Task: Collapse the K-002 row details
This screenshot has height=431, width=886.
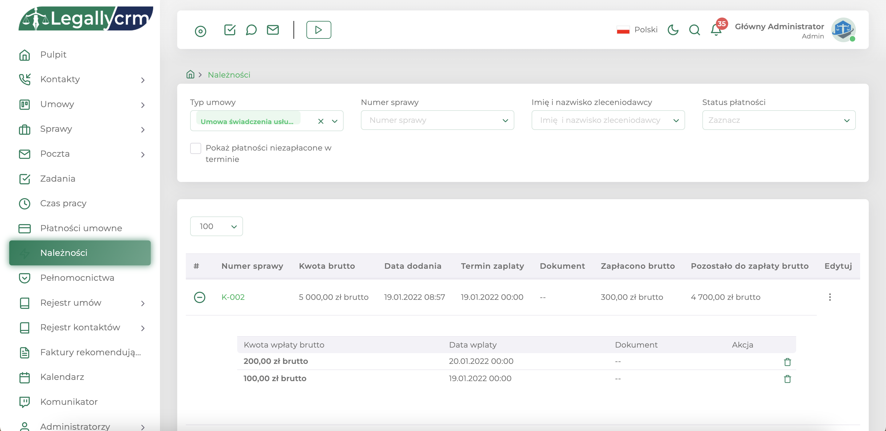Action: tap(199, 297)
